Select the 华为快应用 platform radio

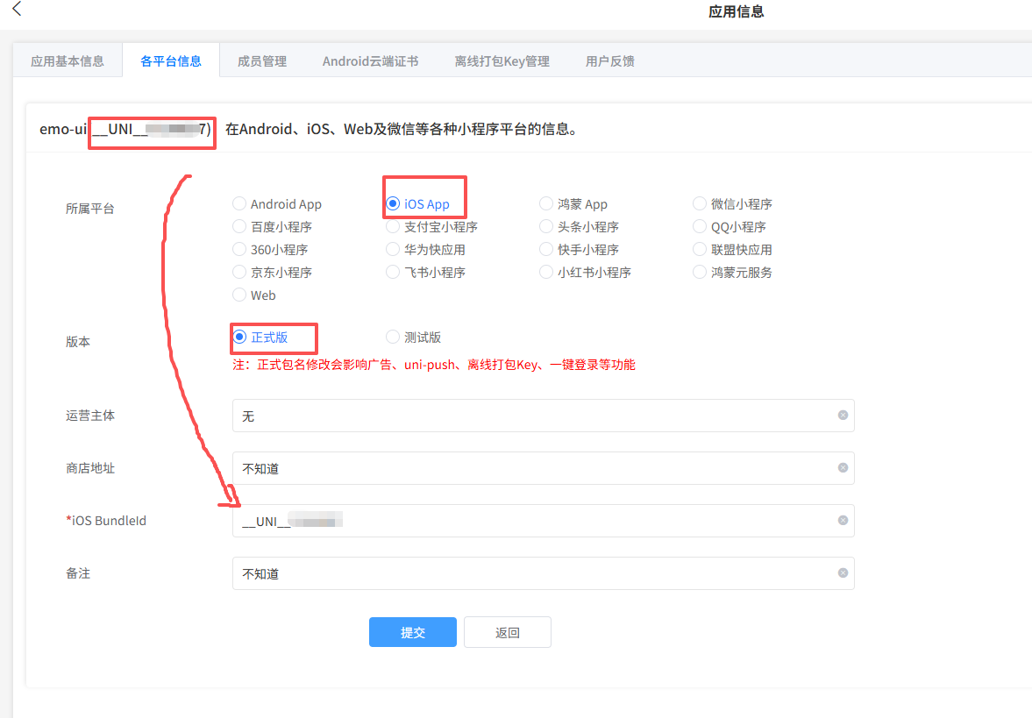393,250
